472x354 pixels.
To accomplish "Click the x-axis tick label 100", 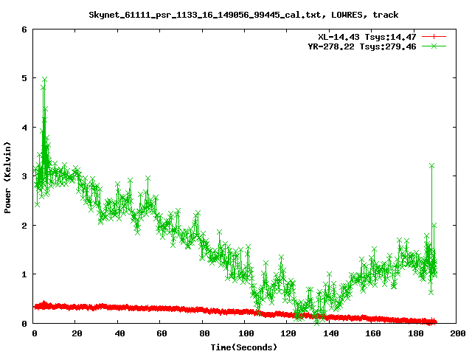I will (x=246, y=333).
